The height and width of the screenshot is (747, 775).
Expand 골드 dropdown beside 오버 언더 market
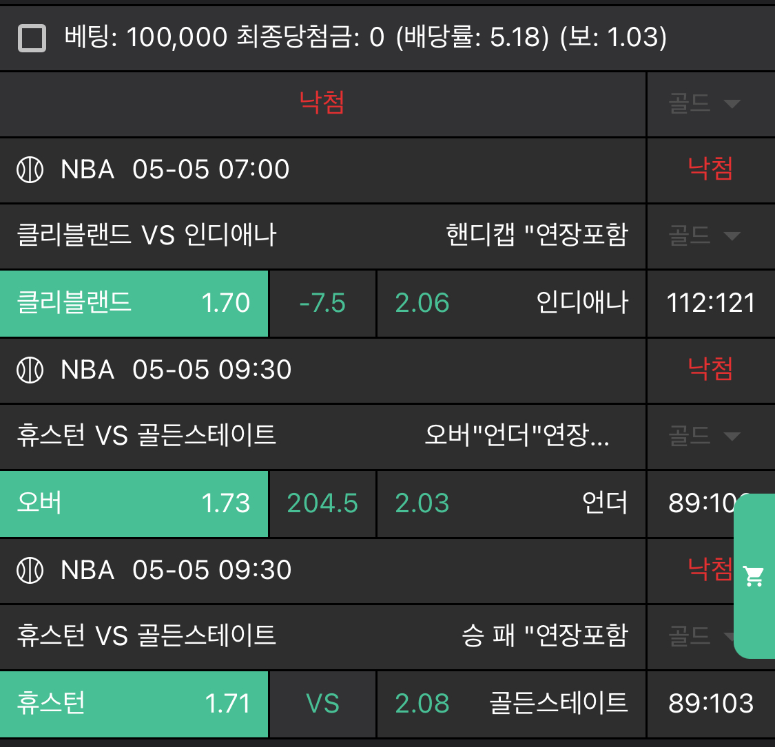(704, 436)
